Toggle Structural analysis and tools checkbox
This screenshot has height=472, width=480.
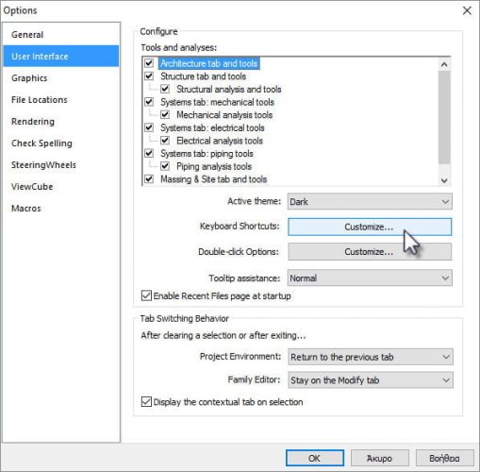point(165,89)
